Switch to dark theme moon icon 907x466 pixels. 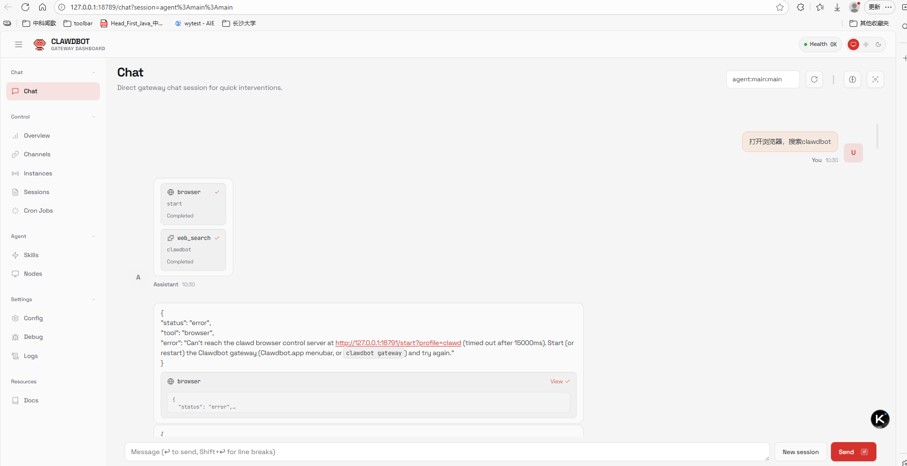878,44
